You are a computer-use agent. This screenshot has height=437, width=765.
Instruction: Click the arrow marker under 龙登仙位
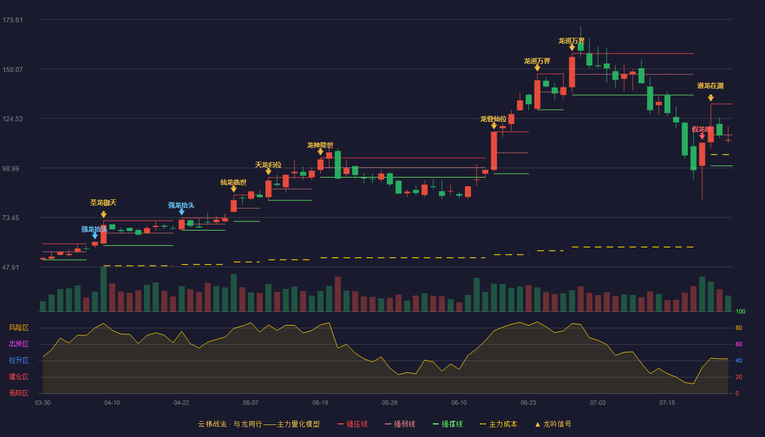pos(493,126)
